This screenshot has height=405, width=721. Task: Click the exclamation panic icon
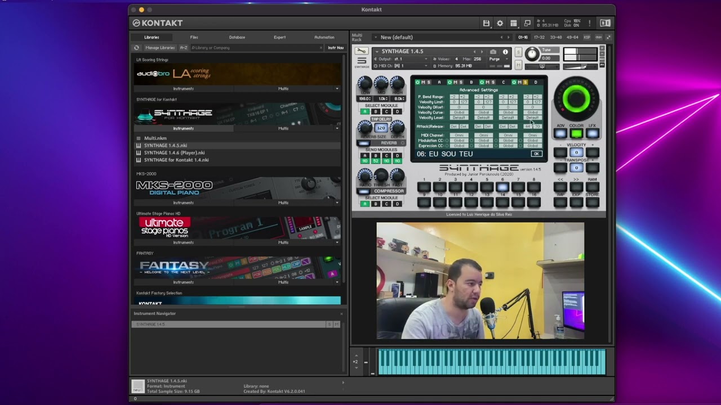(x=589, y=23)
